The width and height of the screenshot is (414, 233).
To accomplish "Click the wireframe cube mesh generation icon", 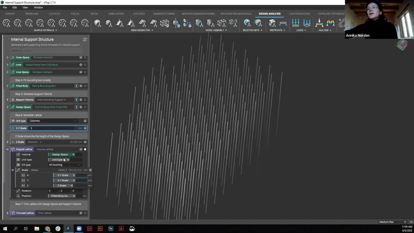I will pyautogui.click(x=164, y=23).
